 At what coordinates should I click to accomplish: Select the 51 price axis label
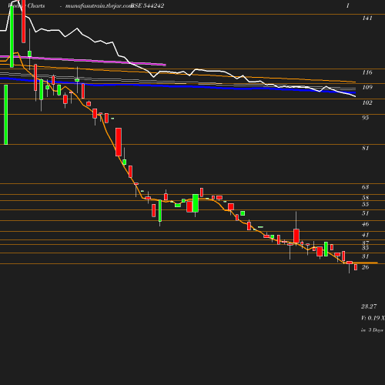pos(365,213)
